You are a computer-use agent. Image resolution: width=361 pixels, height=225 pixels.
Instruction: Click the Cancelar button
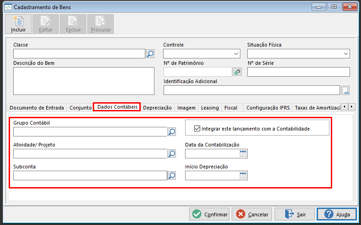click(x=252, y=214)
